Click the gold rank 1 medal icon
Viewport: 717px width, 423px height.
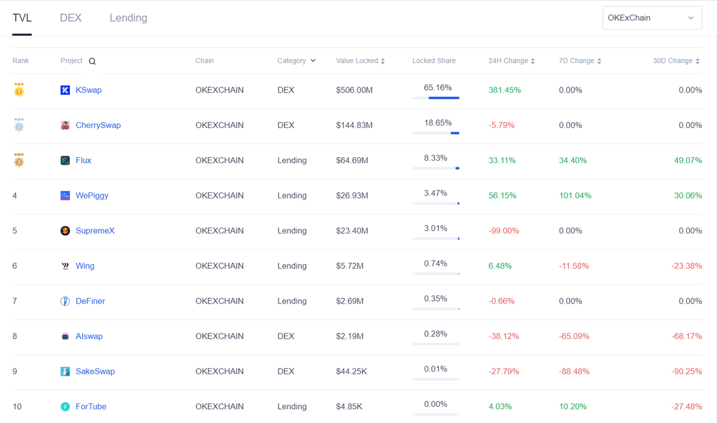click(x=19, y=90)
